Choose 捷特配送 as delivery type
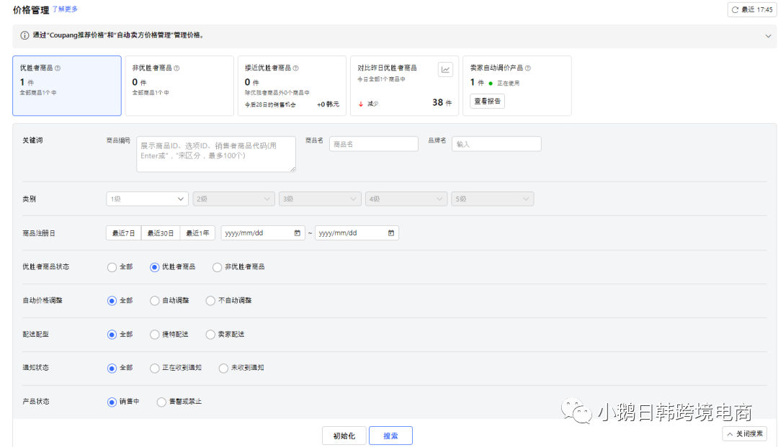 click(x=154, y=334)
